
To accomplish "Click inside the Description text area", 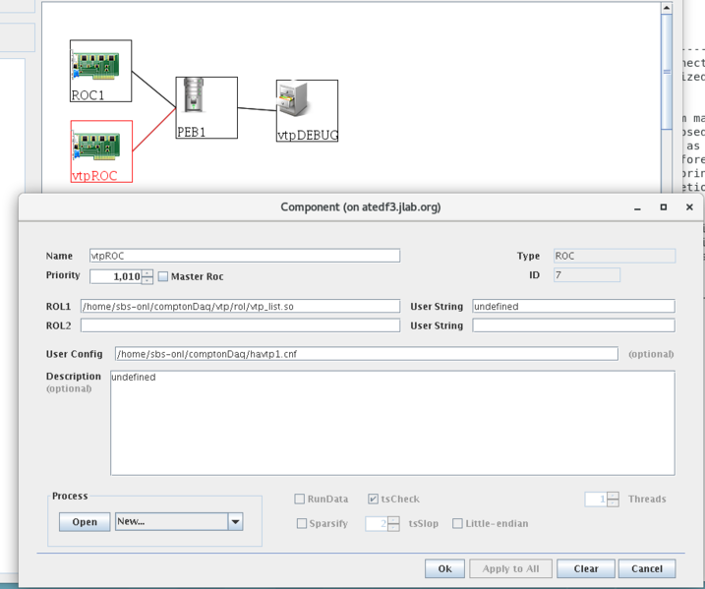I will pos(392,423).
